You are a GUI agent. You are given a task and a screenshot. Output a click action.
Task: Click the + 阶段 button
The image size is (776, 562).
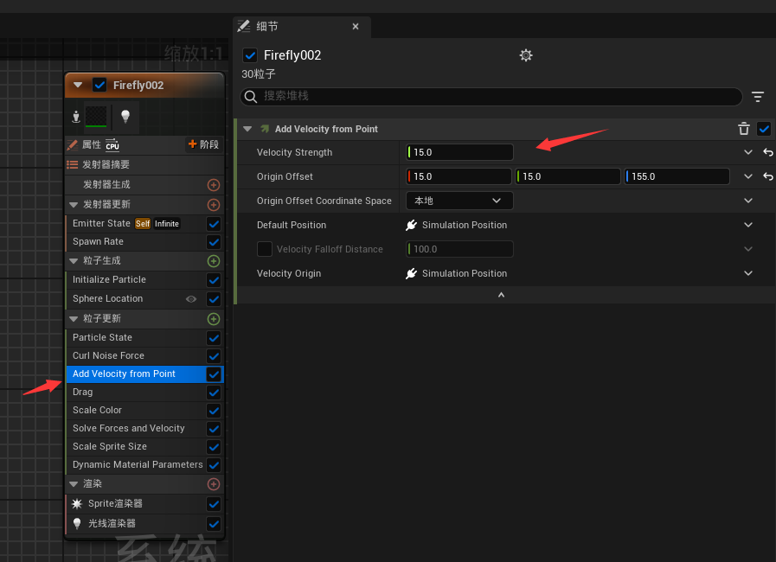(x=204, y=144)
